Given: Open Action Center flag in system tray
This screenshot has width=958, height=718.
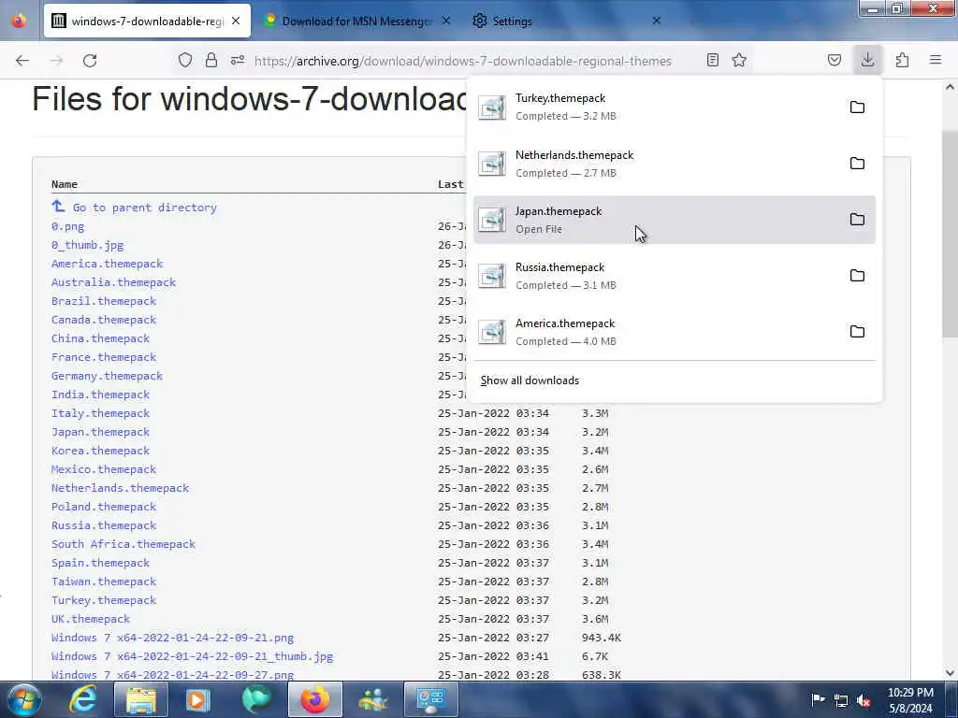Looking at the screenshot, I should click(x=818, y=699).
